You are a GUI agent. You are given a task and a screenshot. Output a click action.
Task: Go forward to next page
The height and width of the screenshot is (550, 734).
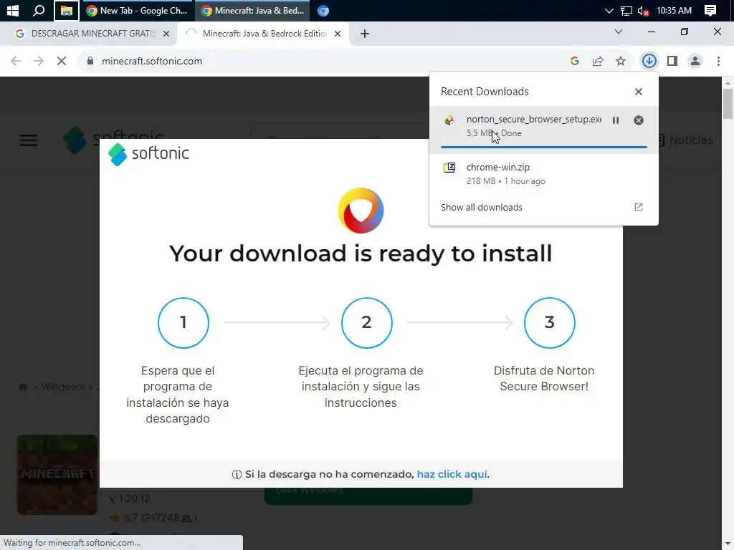[39, 61]
